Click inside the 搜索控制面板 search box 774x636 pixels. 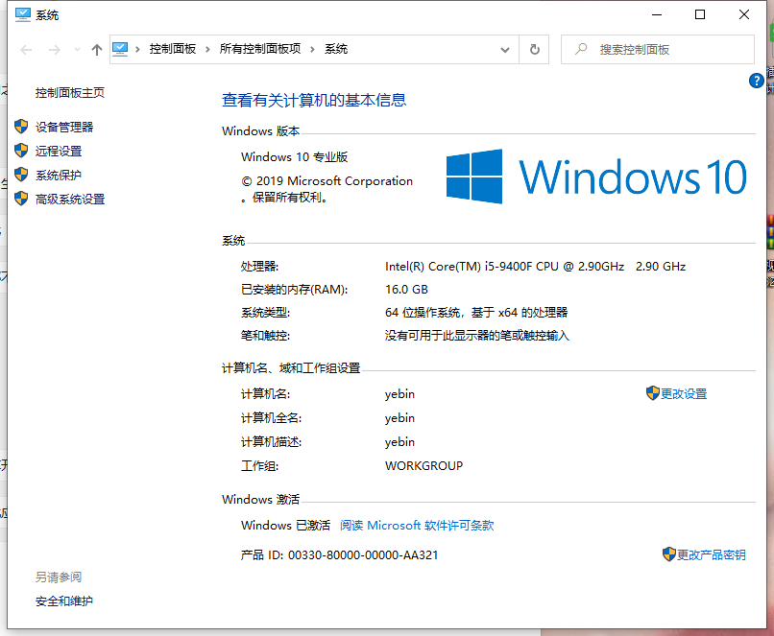tap(658, 49)
